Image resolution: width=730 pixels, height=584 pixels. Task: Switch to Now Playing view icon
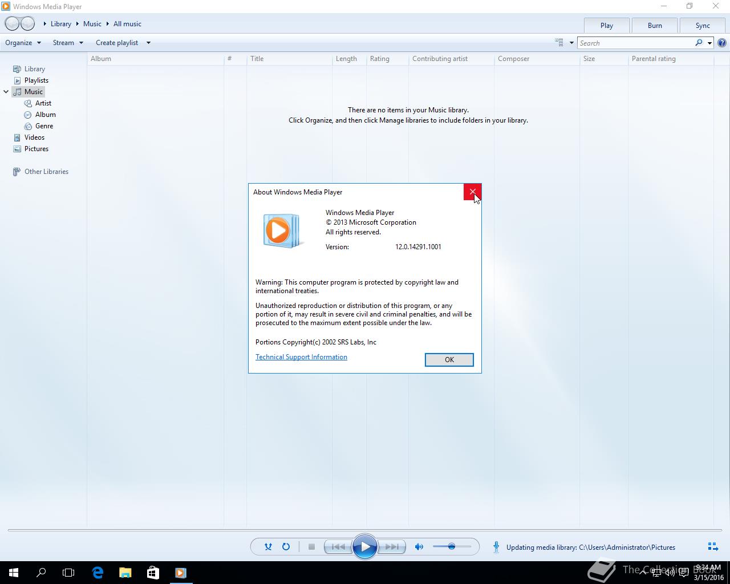point(712,547)
